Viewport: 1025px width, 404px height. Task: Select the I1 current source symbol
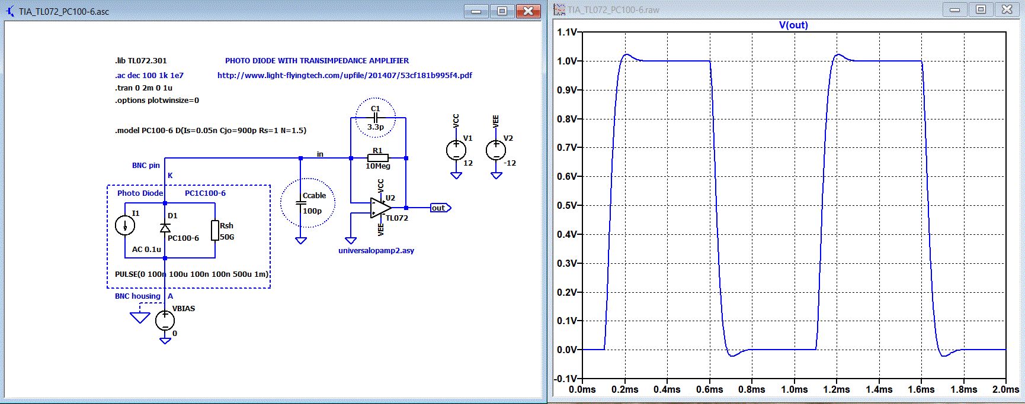125,225
